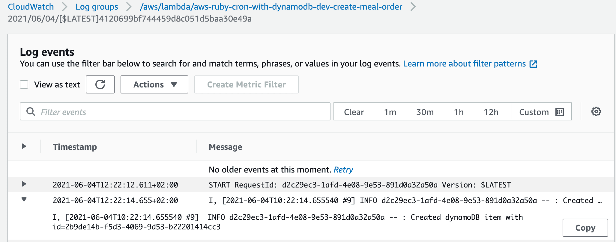The image size is (616, 242).
Task: Expand the START RequestId log row
Action: (x=24, y=184)
